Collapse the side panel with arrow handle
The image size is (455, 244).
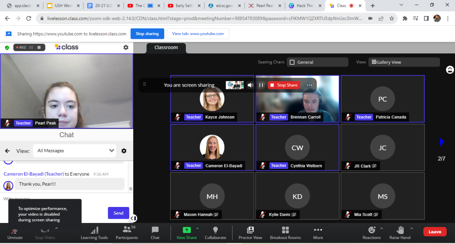click(x=133, y=218)
